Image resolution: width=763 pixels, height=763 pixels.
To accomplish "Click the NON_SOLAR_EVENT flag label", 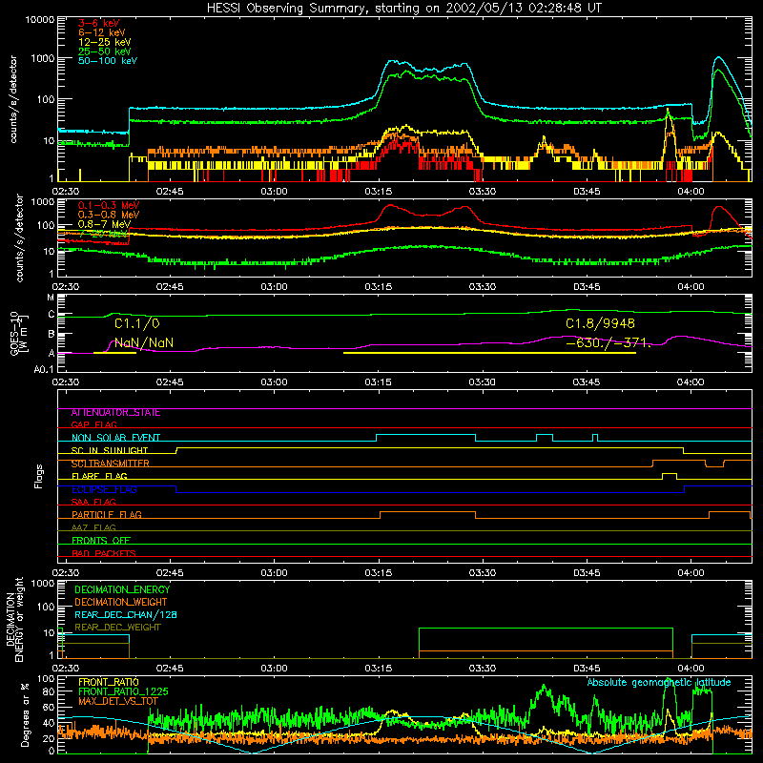I will (115, 438).
